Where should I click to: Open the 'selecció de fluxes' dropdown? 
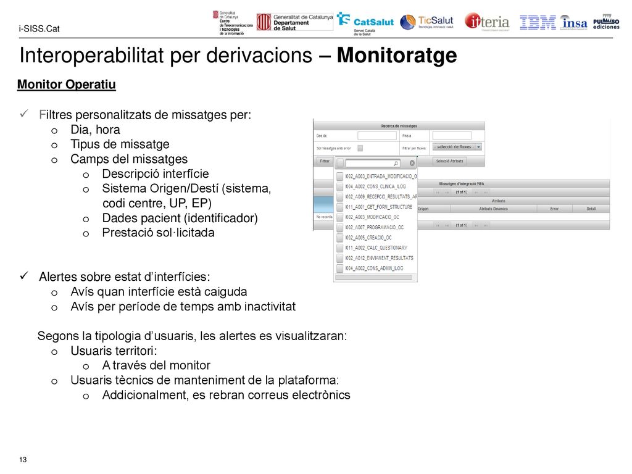point(457,147)
